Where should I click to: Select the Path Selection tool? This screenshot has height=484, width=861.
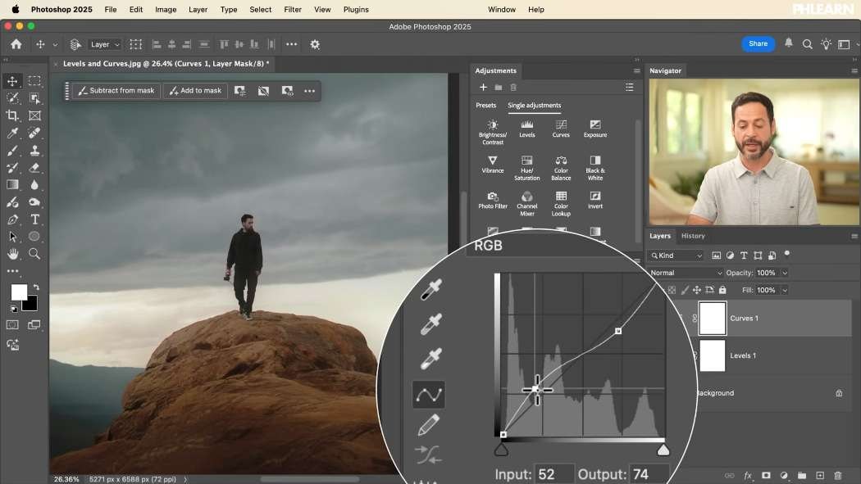point(12,237)
